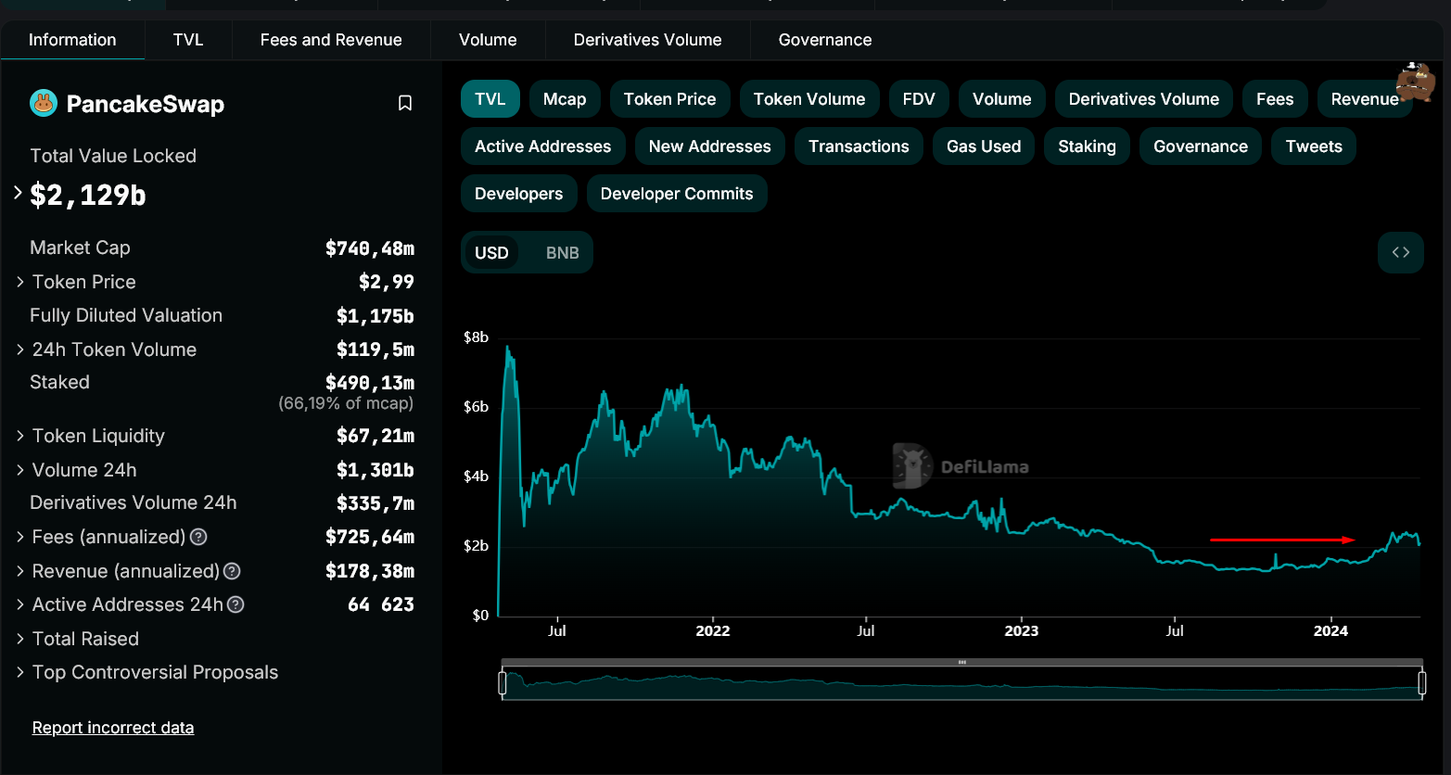
Task: Click the range slider top grip bar
Action: coord(961,662)
